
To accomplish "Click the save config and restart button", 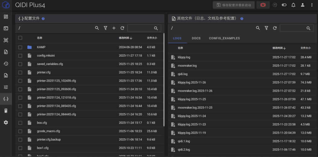I will [234, 5].
